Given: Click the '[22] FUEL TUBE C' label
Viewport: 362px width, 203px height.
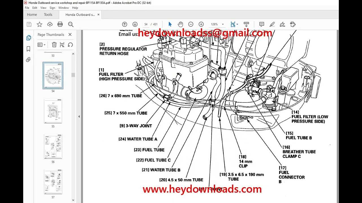Looking at the screenshot, I should (x=153, y=160).
